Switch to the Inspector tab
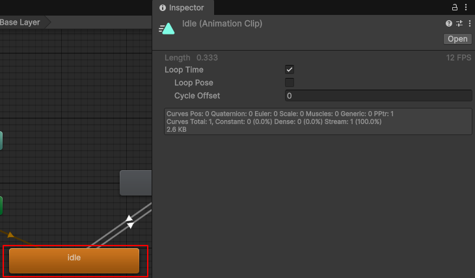 (182, 8)
